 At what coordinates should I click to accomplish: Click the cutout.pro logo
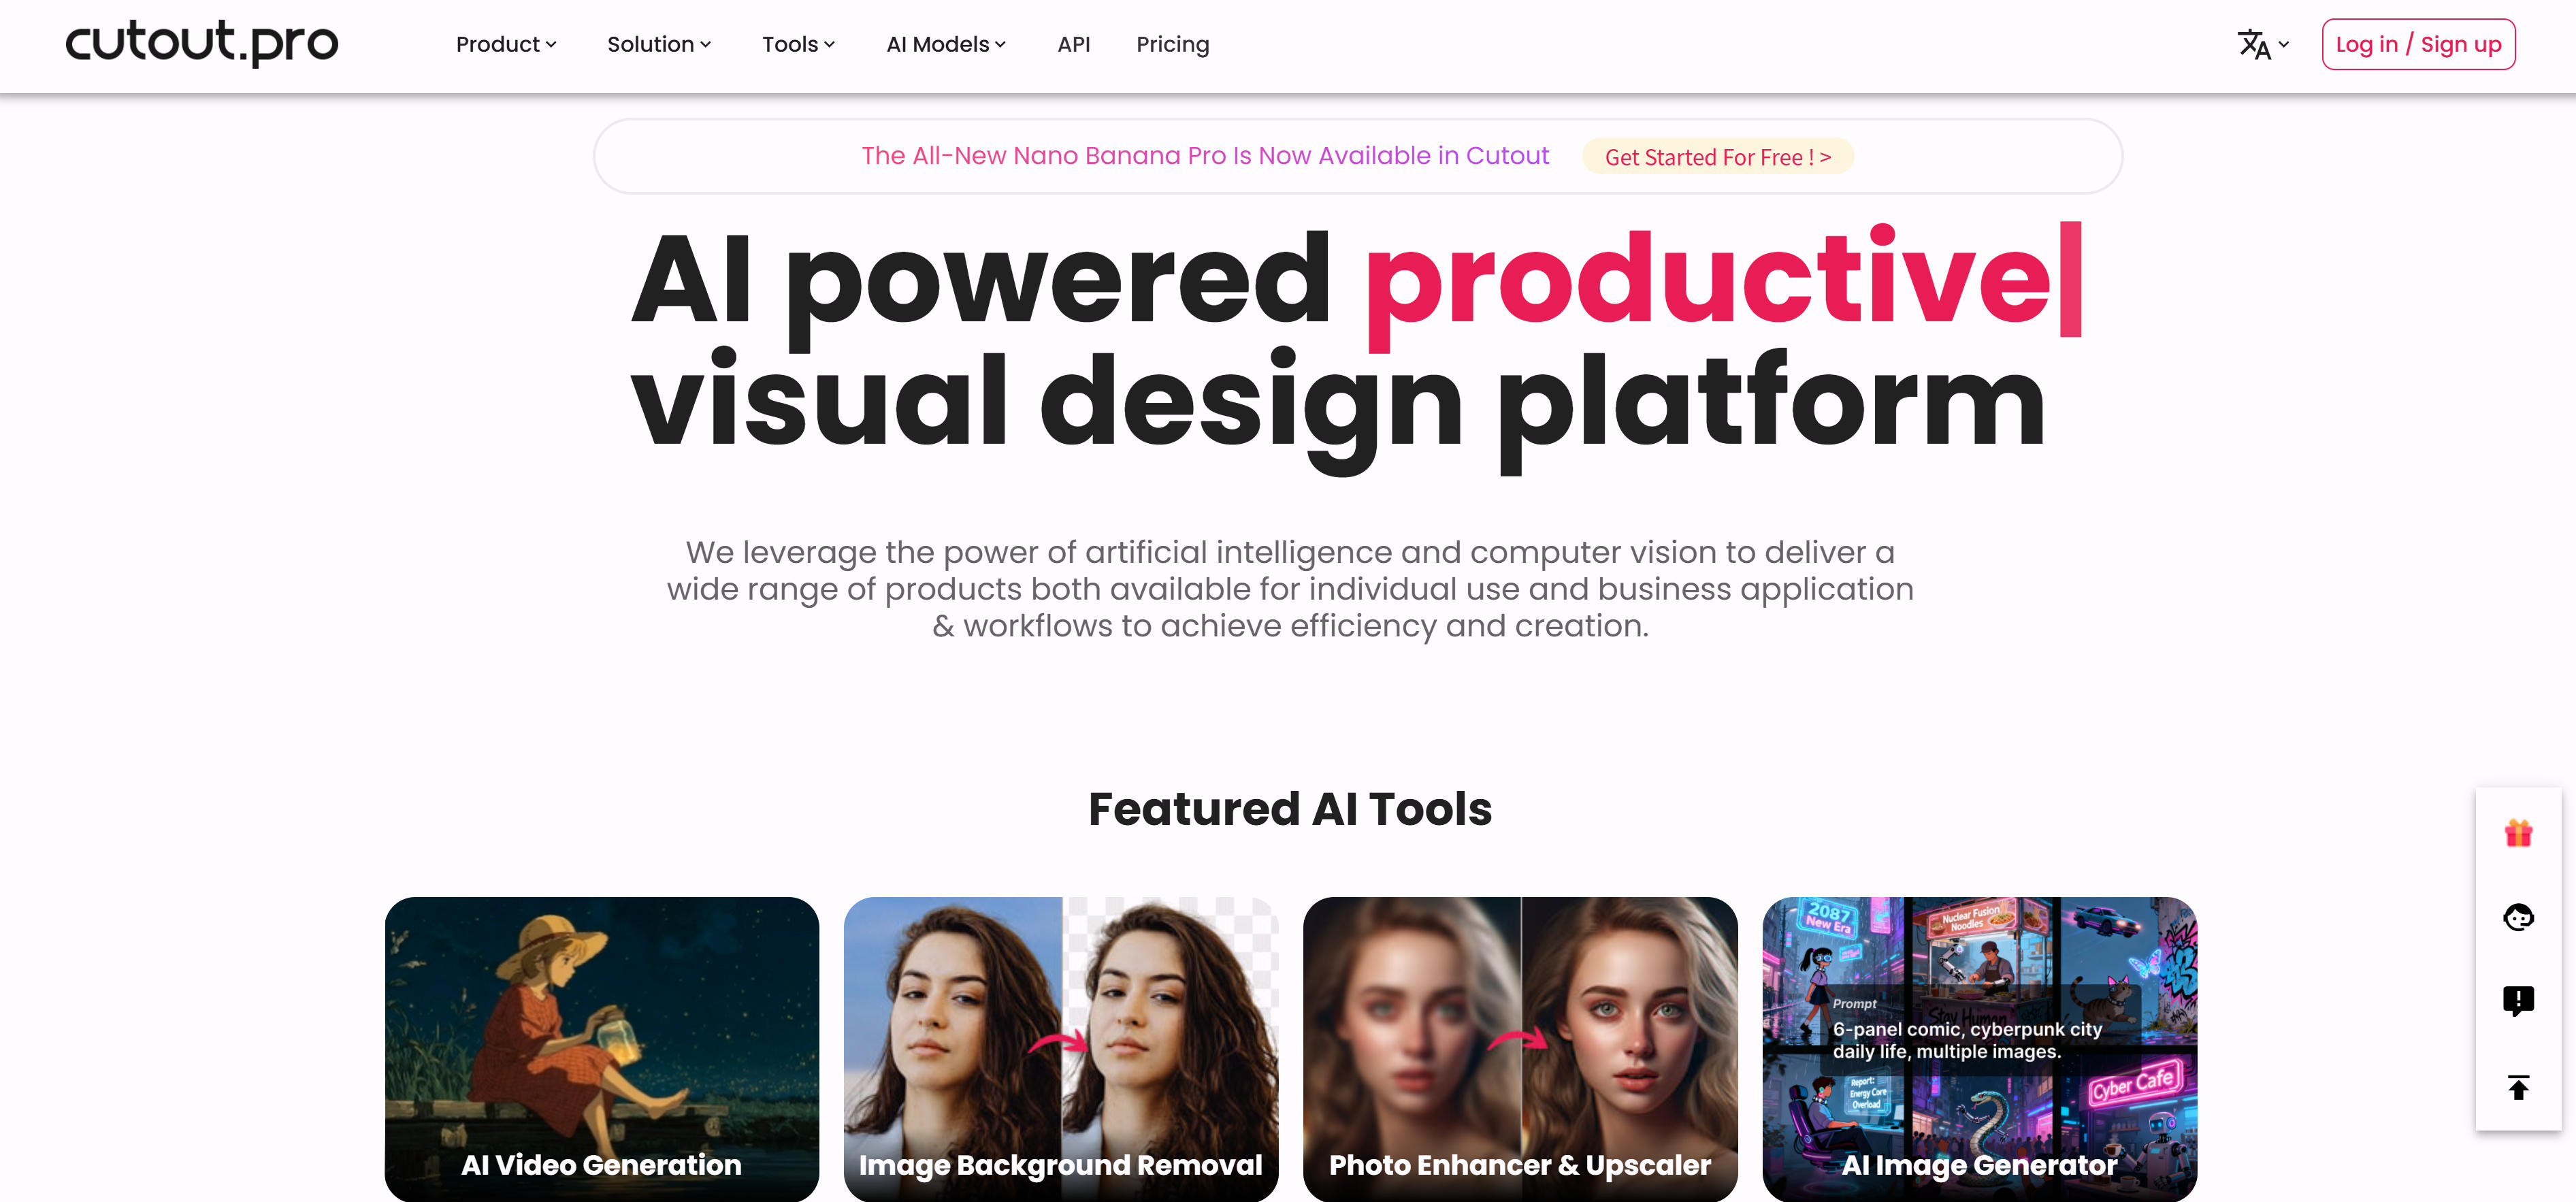coord(202,42)
